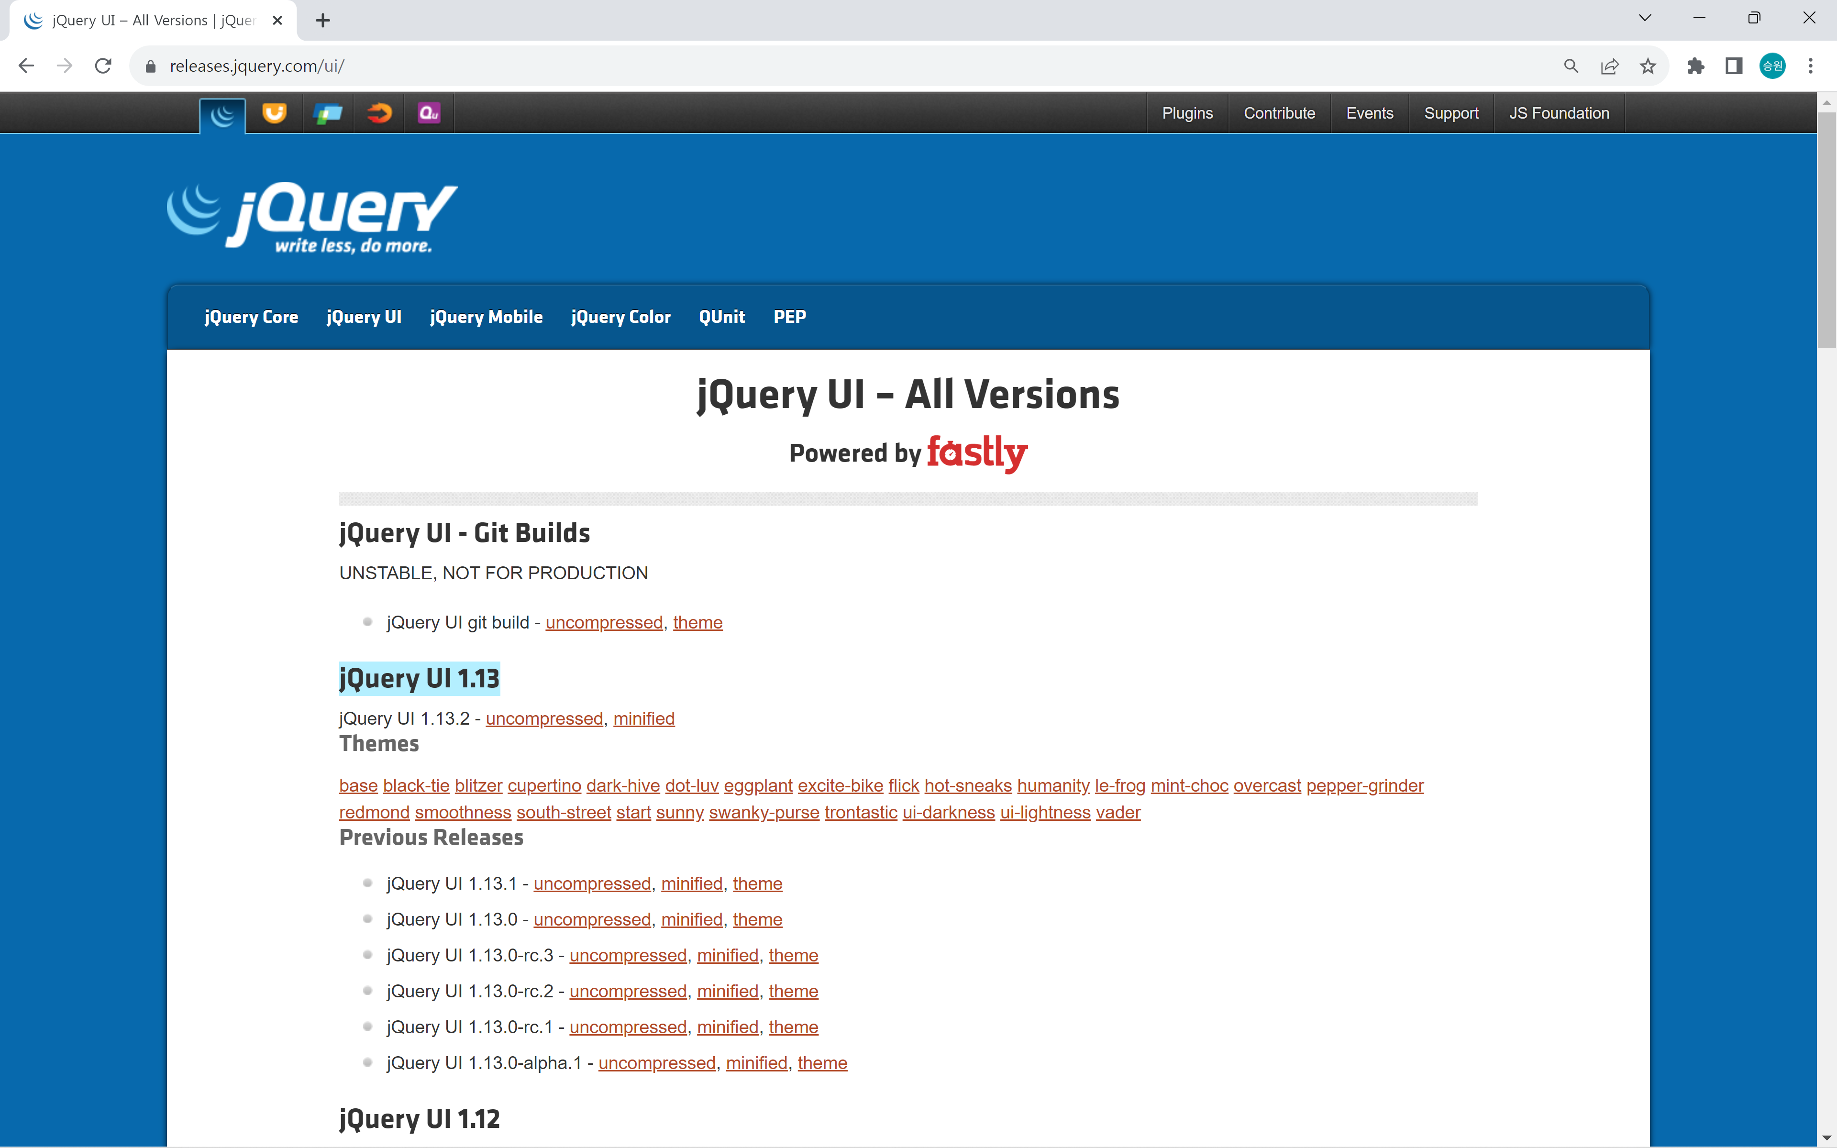Open Chrome's three-dot menu

click(x=1810, y=66)
